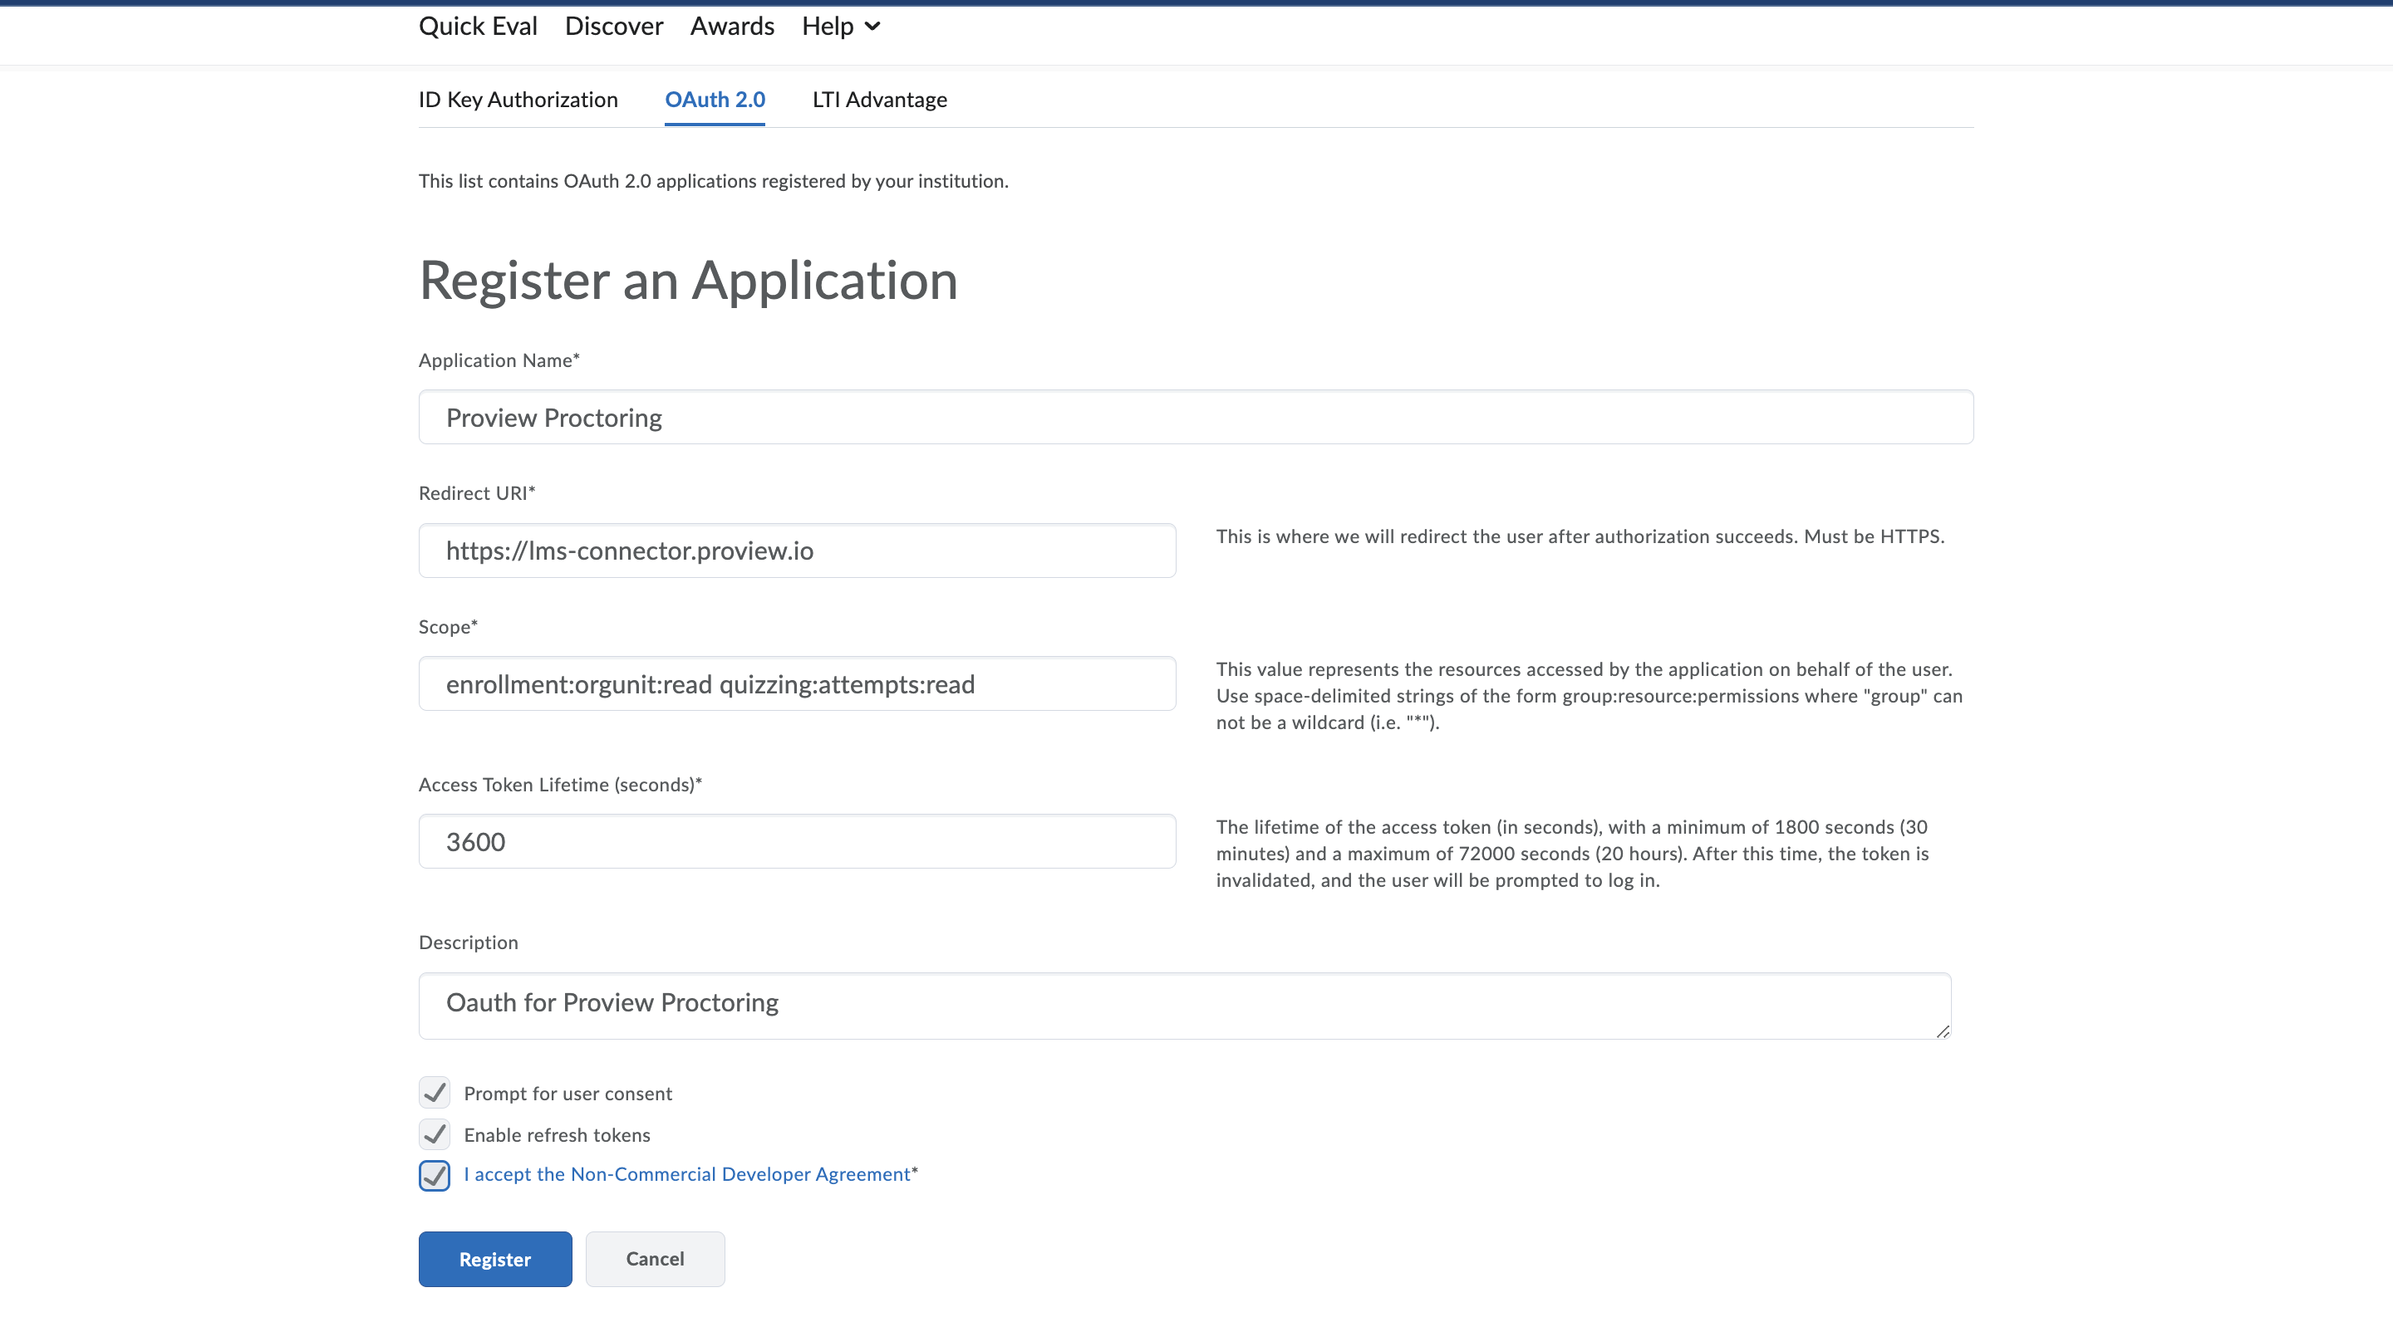Open Non-Commercial Developer Agreement link
The image size is (2393, 1317).
(x=687, y=1174)
